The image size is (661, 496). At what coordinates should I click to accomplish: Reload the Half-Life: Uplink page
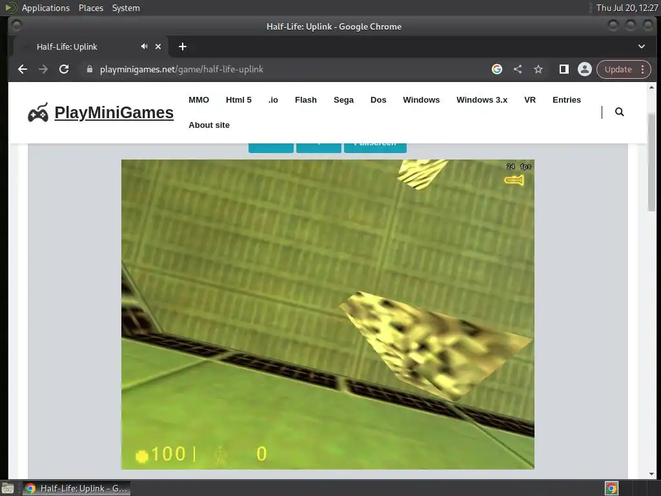point(64,69)
